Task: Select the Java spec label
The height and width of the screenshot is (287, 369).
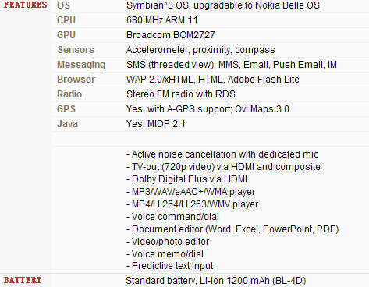Action: (x=67, y=124)
